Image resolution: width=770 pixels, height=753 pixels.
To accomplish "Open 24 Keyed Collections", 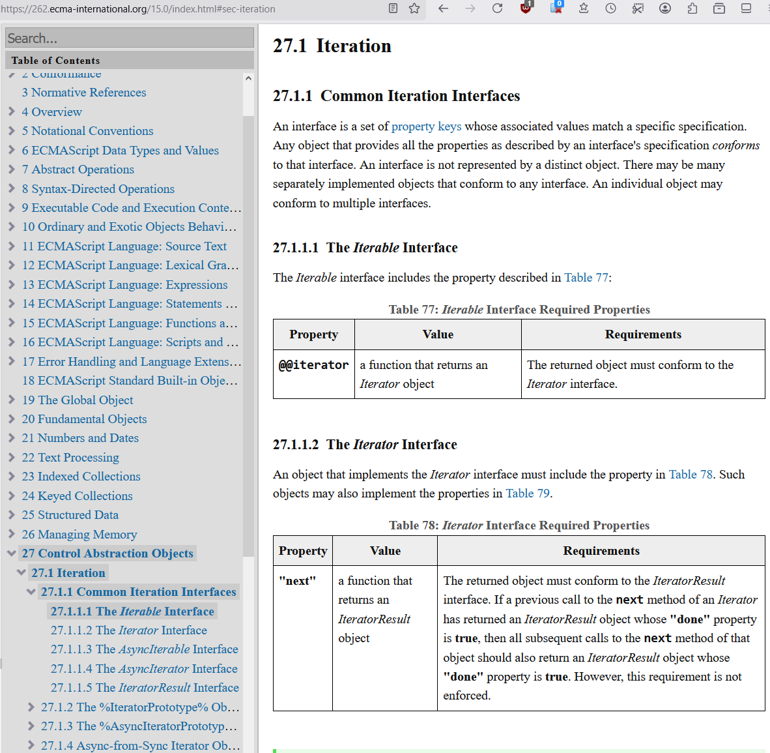I will [x=77, y=496].
